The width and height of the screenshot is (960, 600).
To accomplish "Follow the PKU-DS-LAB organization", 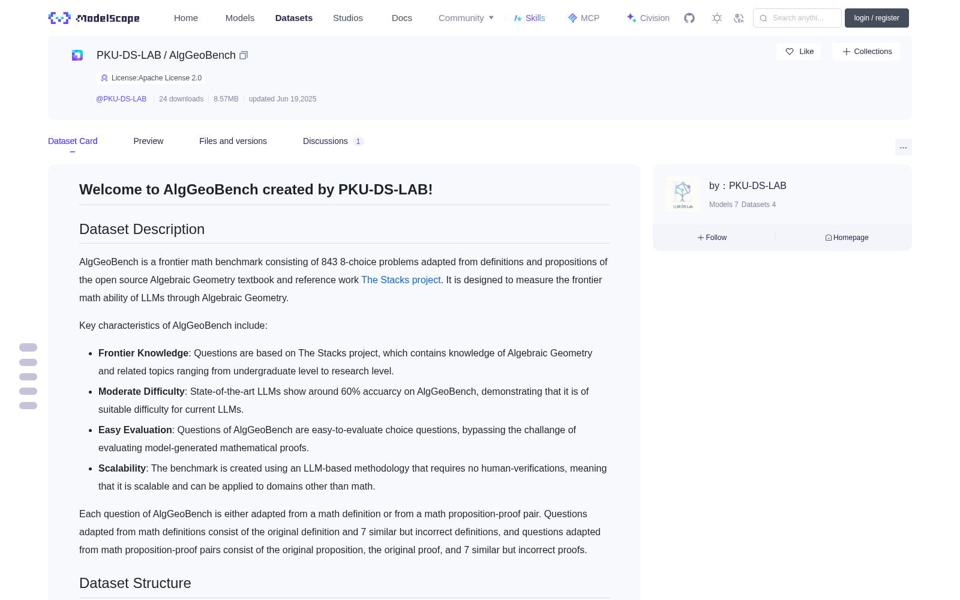I will click(x=712, y=238).
